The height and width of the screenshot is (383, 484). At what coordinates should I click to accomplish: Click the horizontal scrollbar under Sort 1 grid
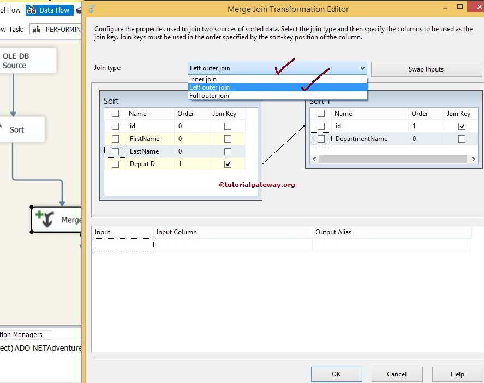[x=393, y=158]
